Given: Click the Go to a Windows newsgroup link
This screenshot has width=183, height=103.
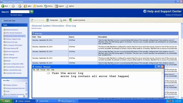Looking at the screenshot, I should (15, 94).
